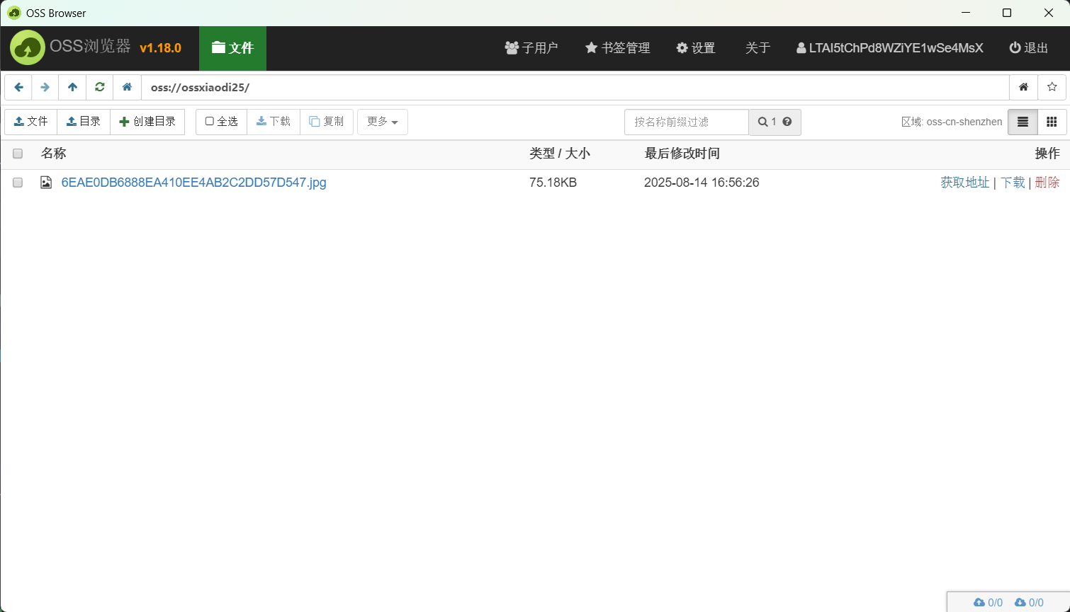Viewport: 1070px width, 612px height.
Task: Tick checkbox for the 6EAE0DB6888EA jpg row
Action: (18, 183)
